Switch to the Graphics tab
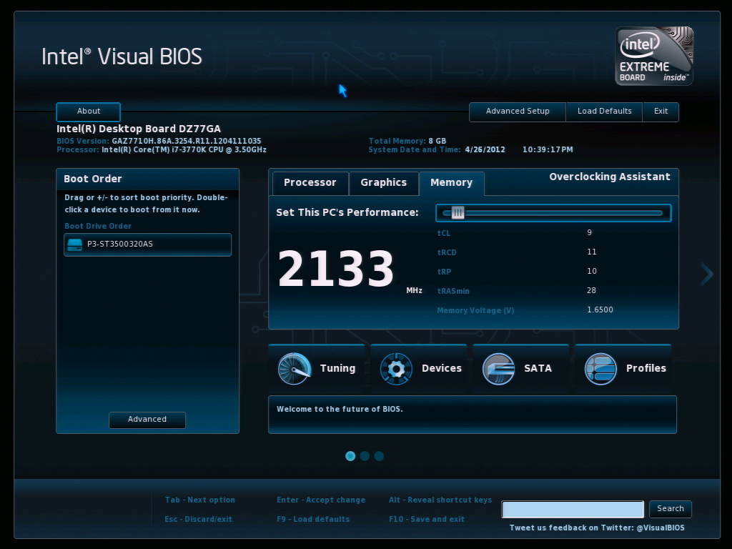Viewport: 732px width, 549px height. [383, 183]
